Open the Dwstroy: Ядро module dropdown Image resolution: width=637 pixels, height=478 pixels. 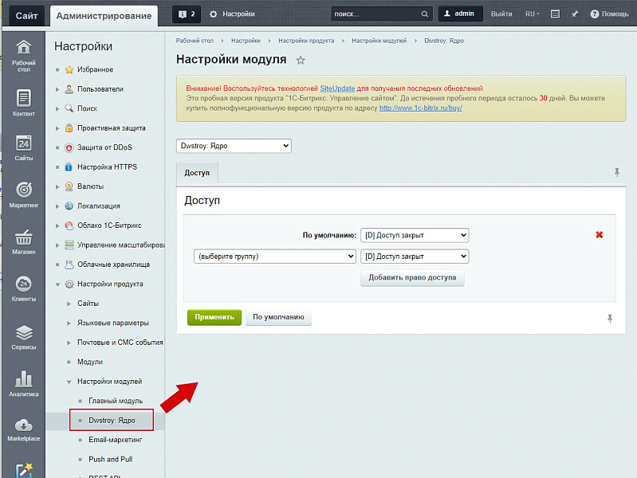(234, 147)
